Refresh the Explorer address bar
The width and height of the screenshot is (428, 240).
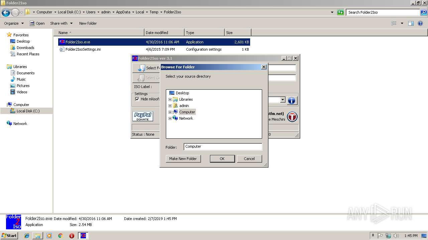pos(340,12)
